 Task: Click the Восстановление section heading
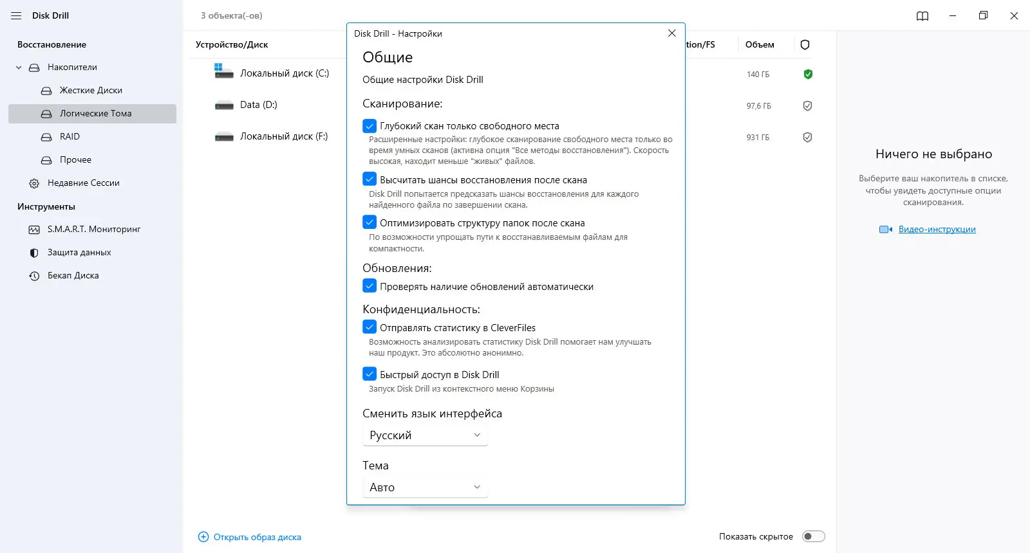click(x=51, y=45)
